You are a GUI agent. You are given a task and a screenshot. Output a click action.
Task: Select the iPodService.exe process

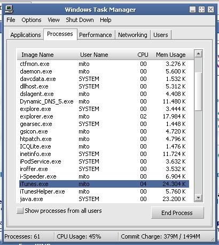tap(104, 161)
